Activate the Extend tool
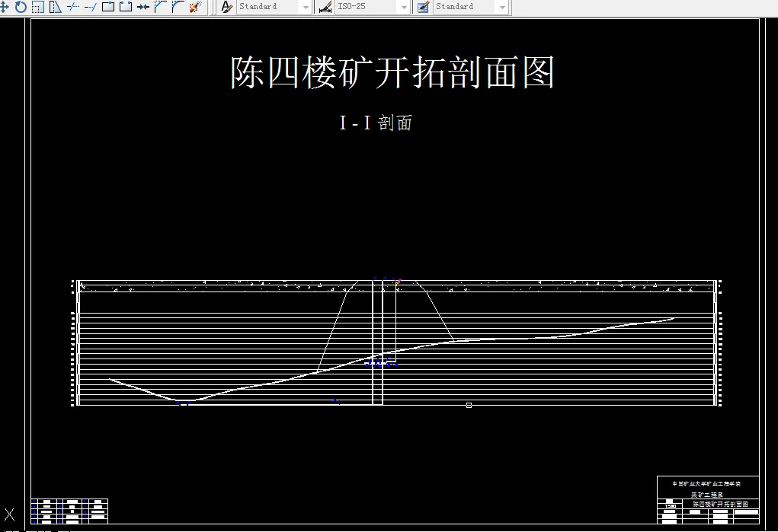The width and height of the screenshot is (778, 532). pyautogui.click(x=88, y=8)
